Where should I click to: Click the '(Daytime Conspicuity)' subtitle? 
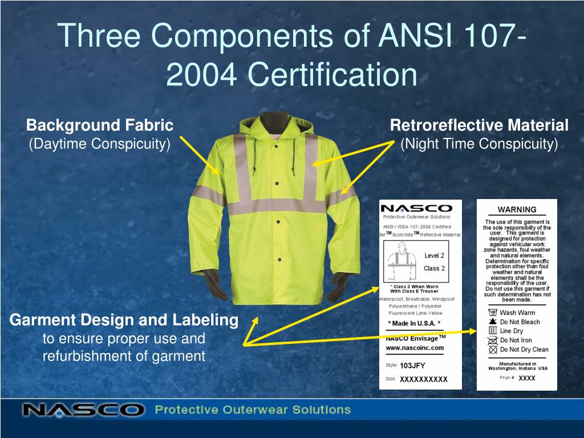click(x=99, y=144)
